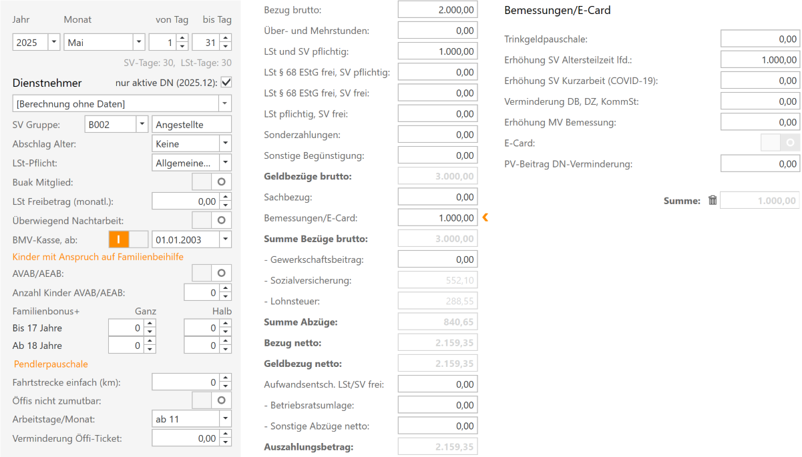Click the Bezug brutto amount field
The image size is (802, 457).
pos(437,9)
